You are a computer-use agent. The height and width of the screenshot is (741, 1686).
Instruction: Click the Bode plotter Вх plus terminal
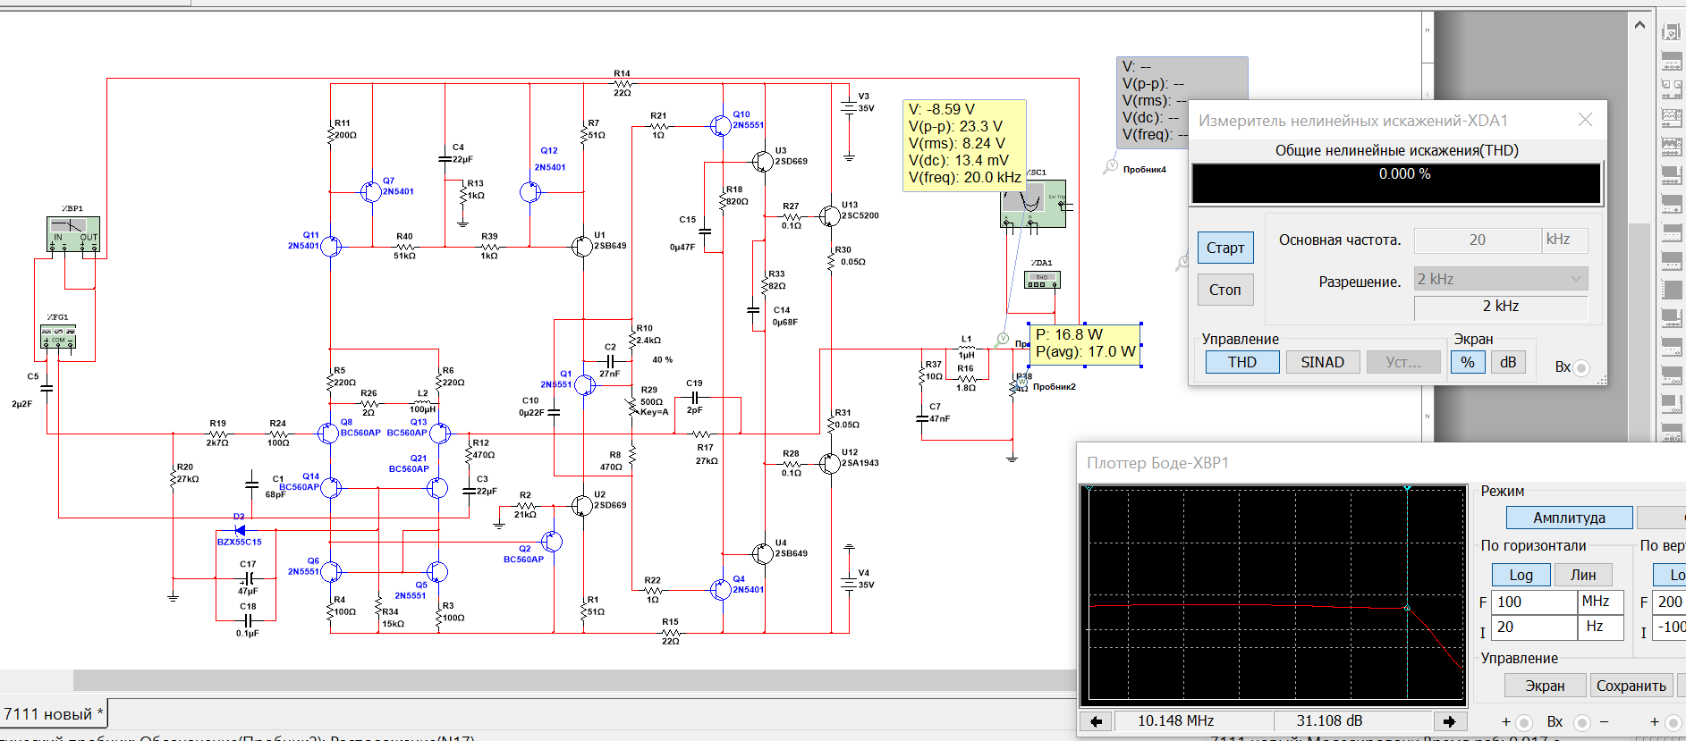(1524, 722)
